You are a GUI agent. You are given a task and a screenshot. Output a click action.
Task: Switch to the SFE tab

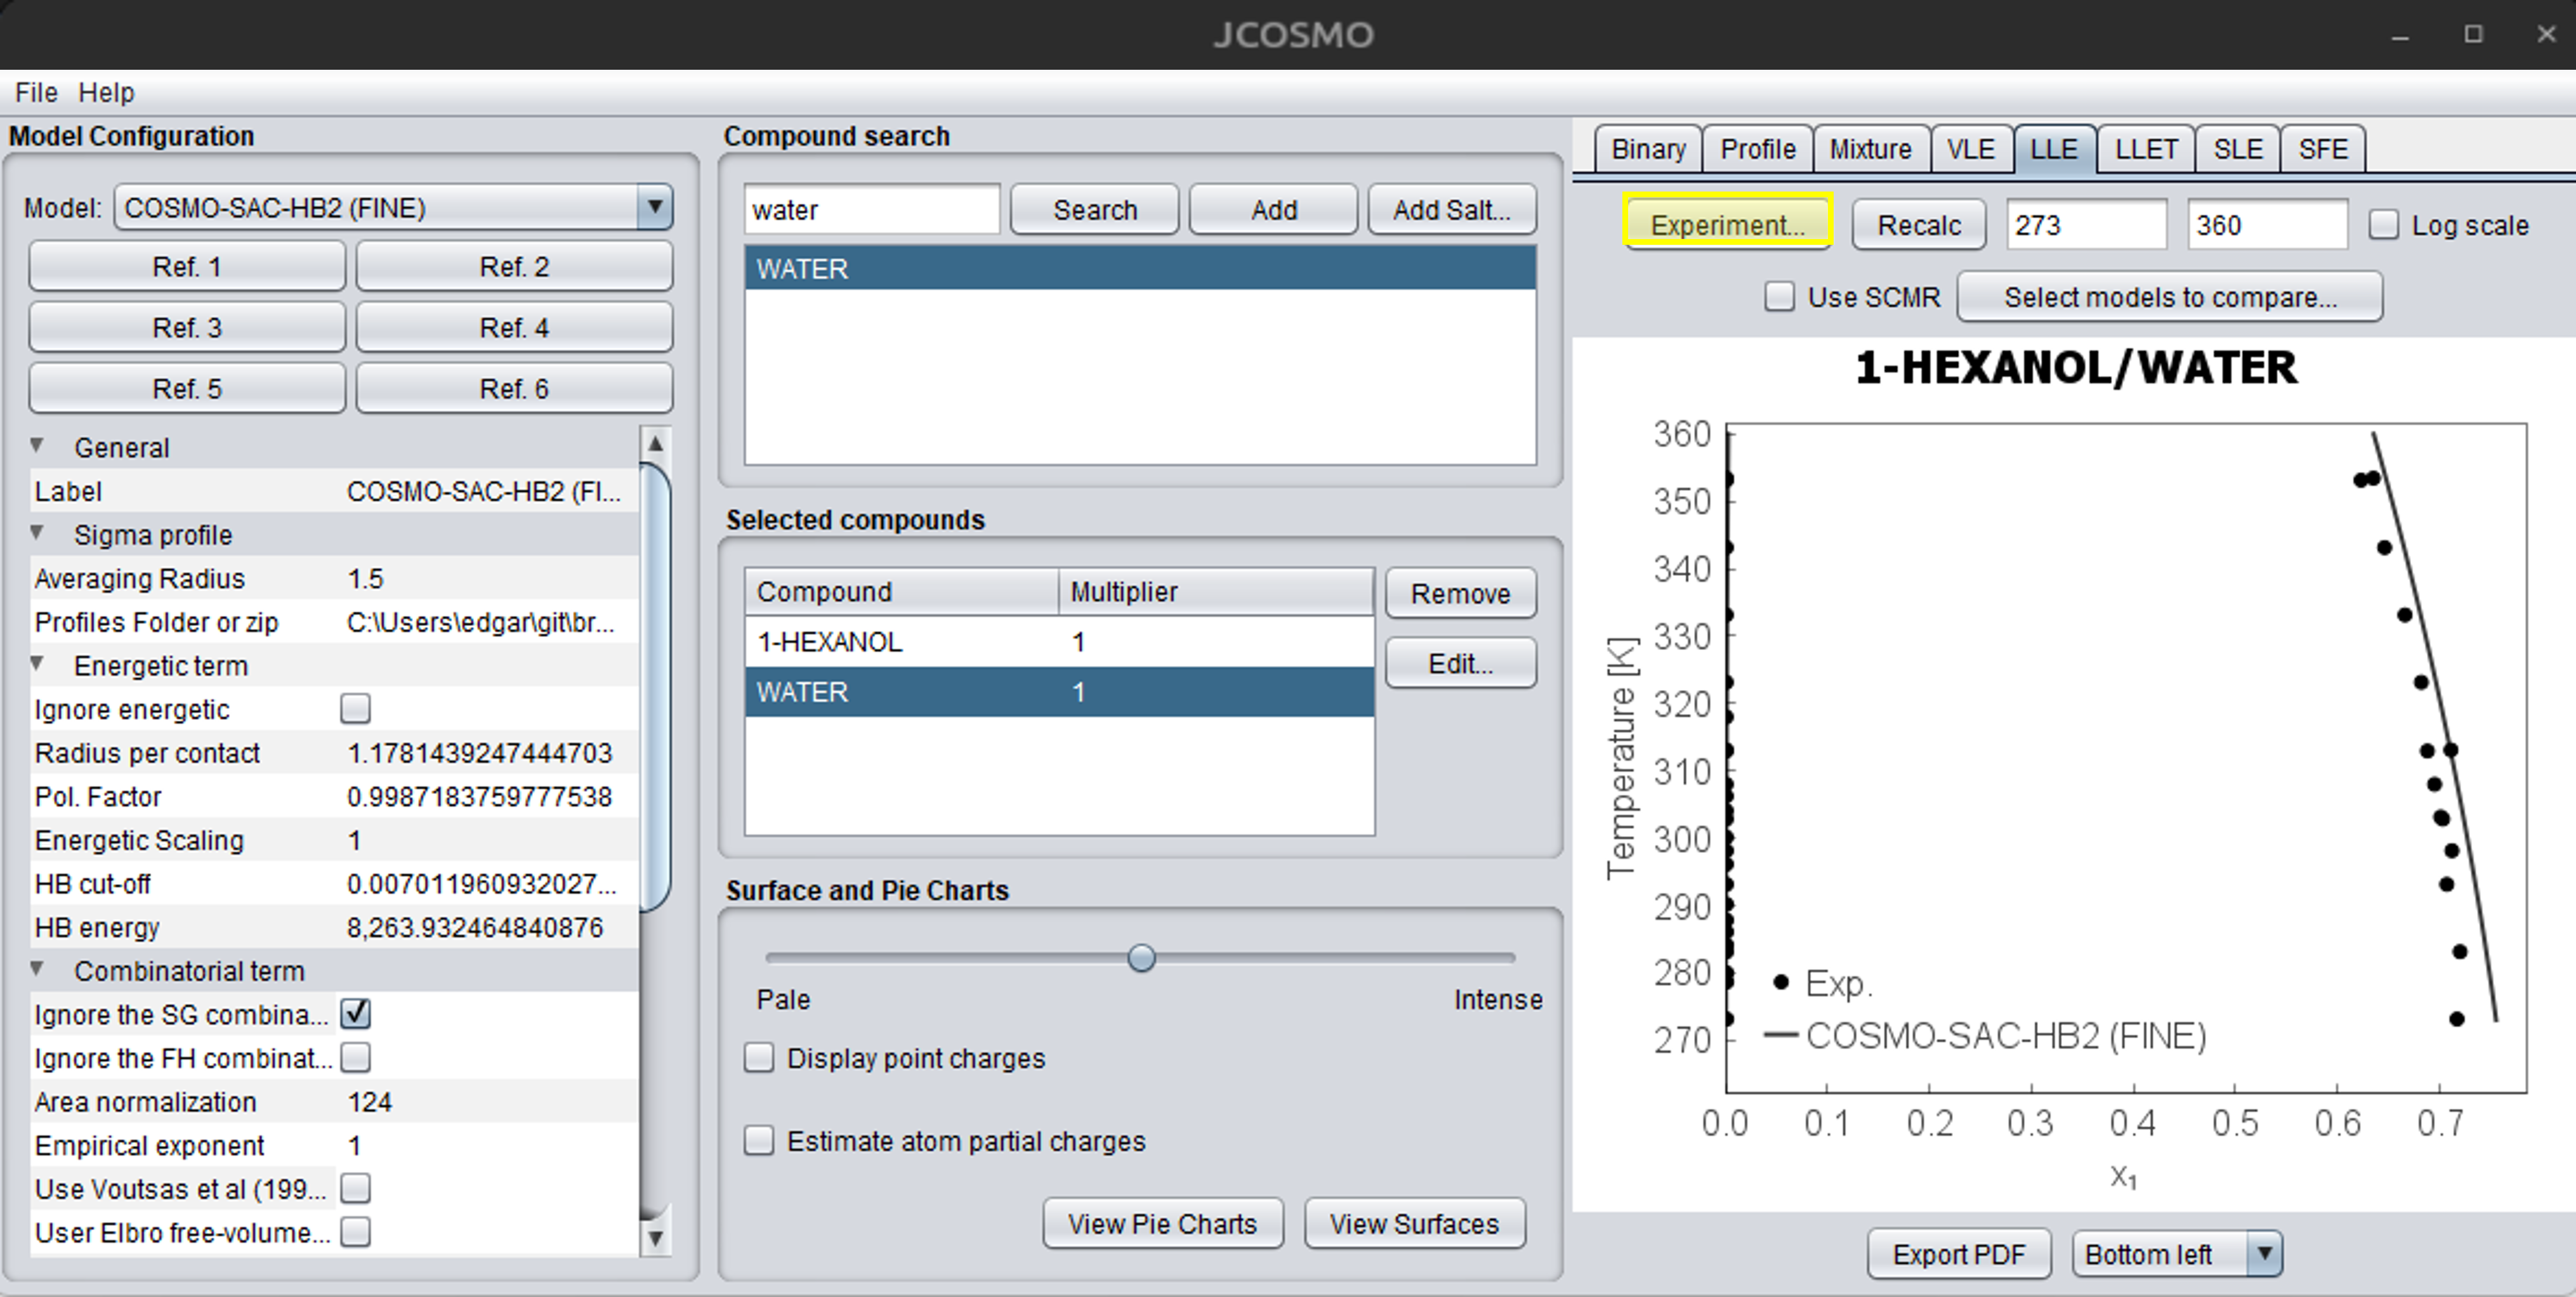(x=2322, y=149)
